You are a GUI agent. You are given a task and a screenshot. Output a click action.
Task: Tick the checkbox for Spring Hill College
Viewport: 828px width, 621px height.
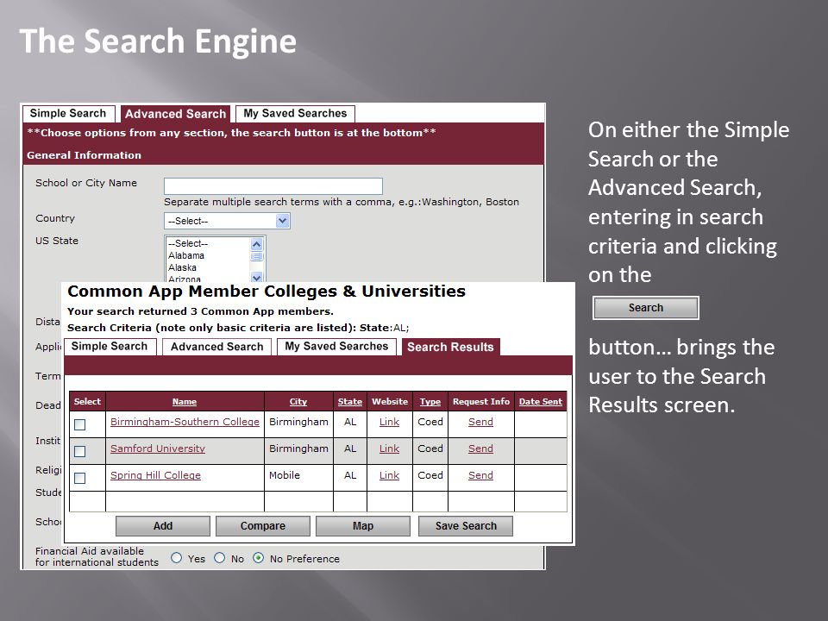click(79, 478)
